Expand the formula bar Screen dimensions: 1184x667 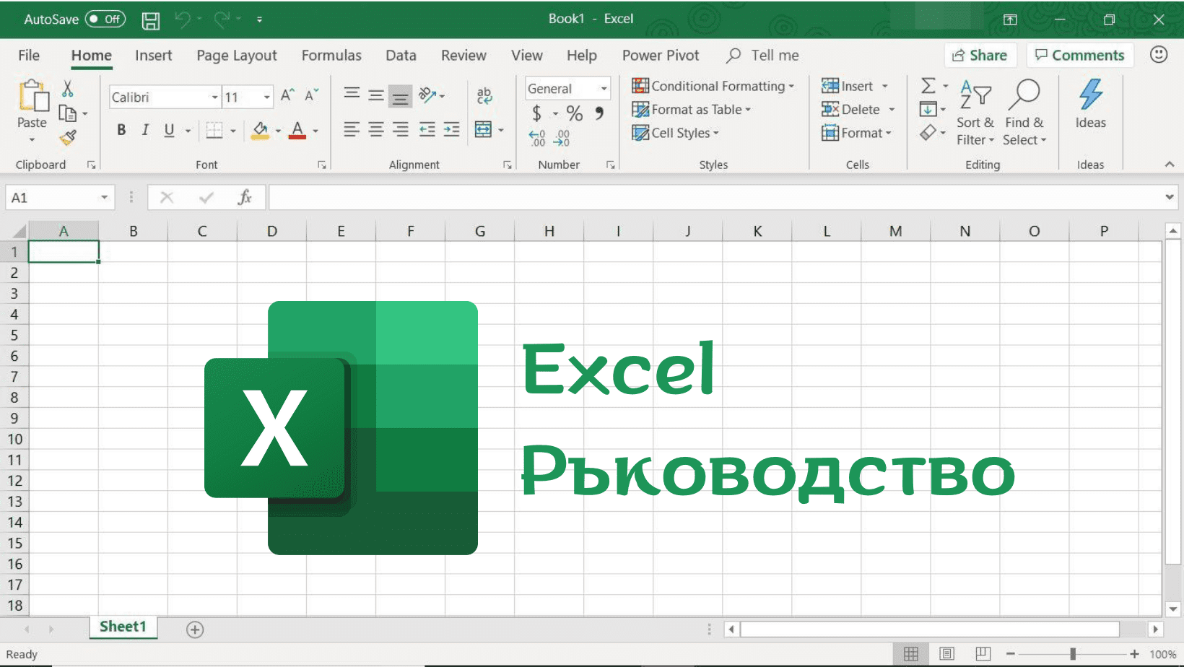(1169, 197)
